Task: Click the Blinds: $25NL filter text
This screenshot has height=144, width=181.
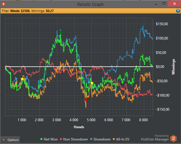Action: [20, 11]
